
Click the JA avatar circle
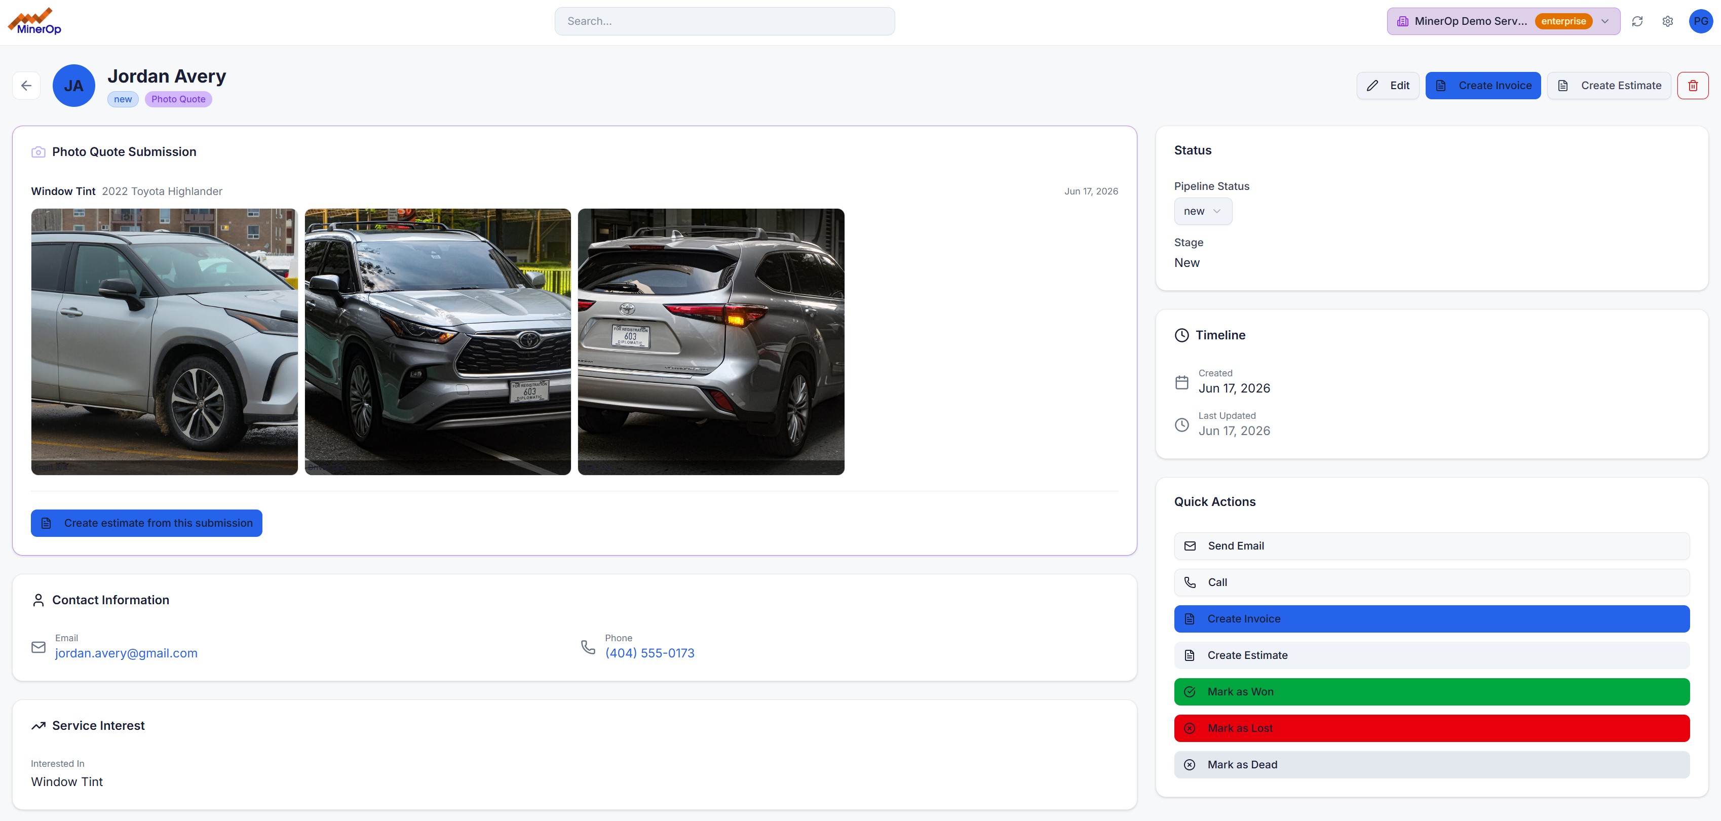[73, 86]
